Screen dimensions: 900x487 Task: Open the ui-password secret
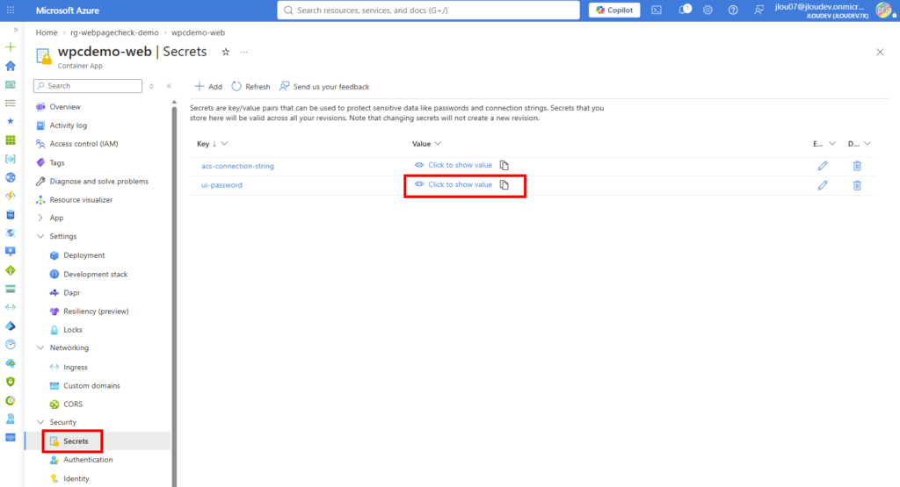coord(221,185)
